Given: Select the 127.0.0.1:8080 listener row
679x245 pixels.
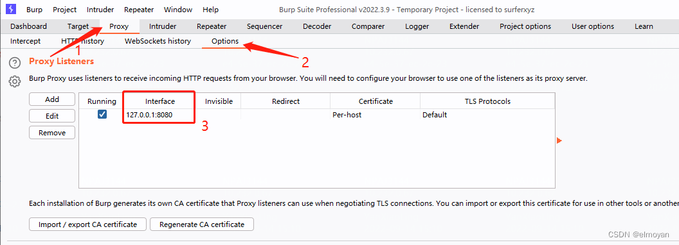Looking at the screenshot, I should pos(316,115).
